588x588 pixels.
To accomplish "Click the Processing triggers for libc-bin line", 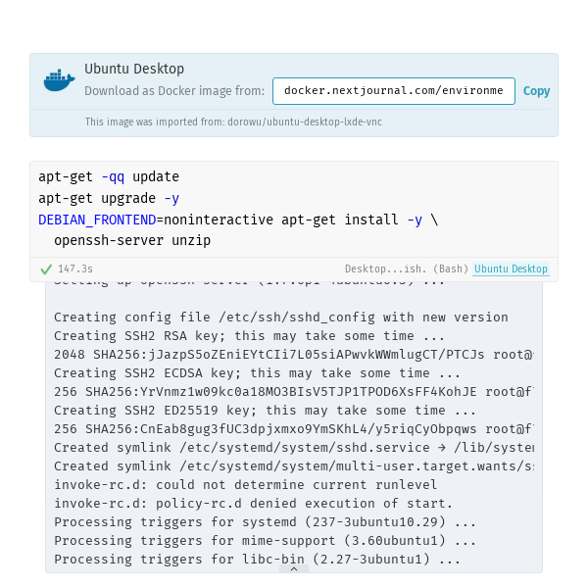I will (x=257, y=560).
